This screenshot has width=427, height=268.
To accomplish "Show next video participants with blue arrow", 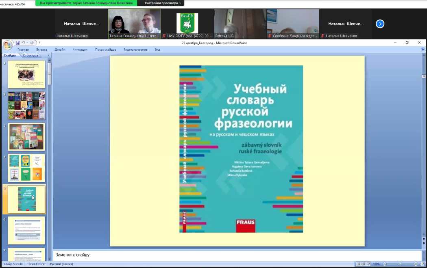I will (x=380, y=24).
